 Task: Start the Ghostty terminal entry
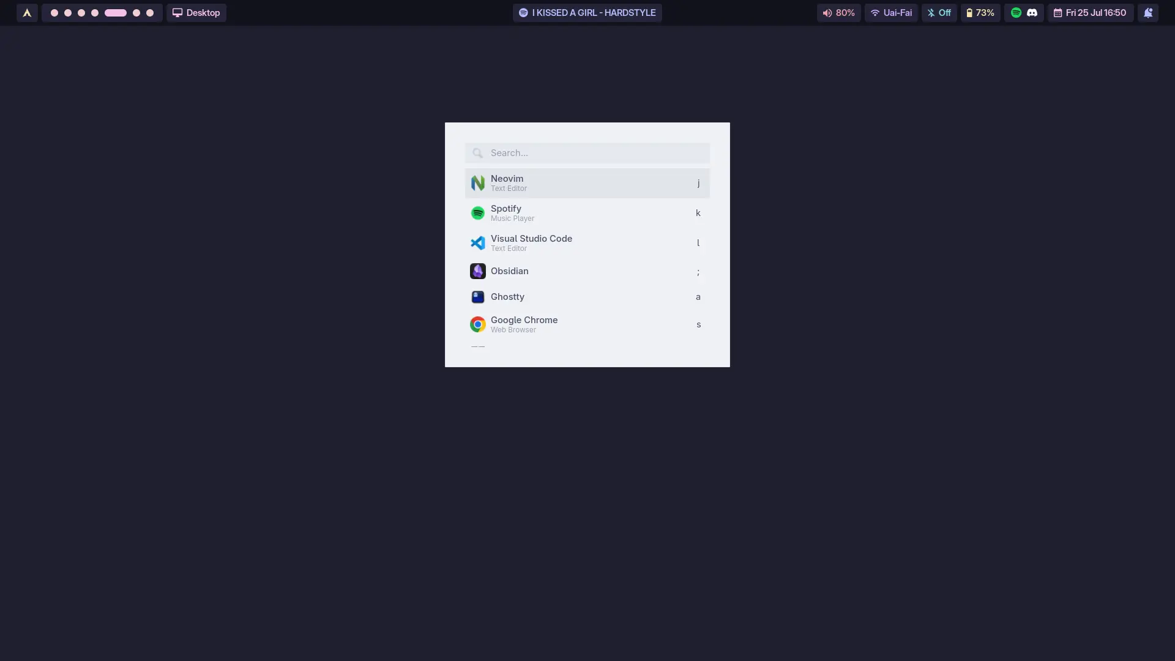point(586,297)
